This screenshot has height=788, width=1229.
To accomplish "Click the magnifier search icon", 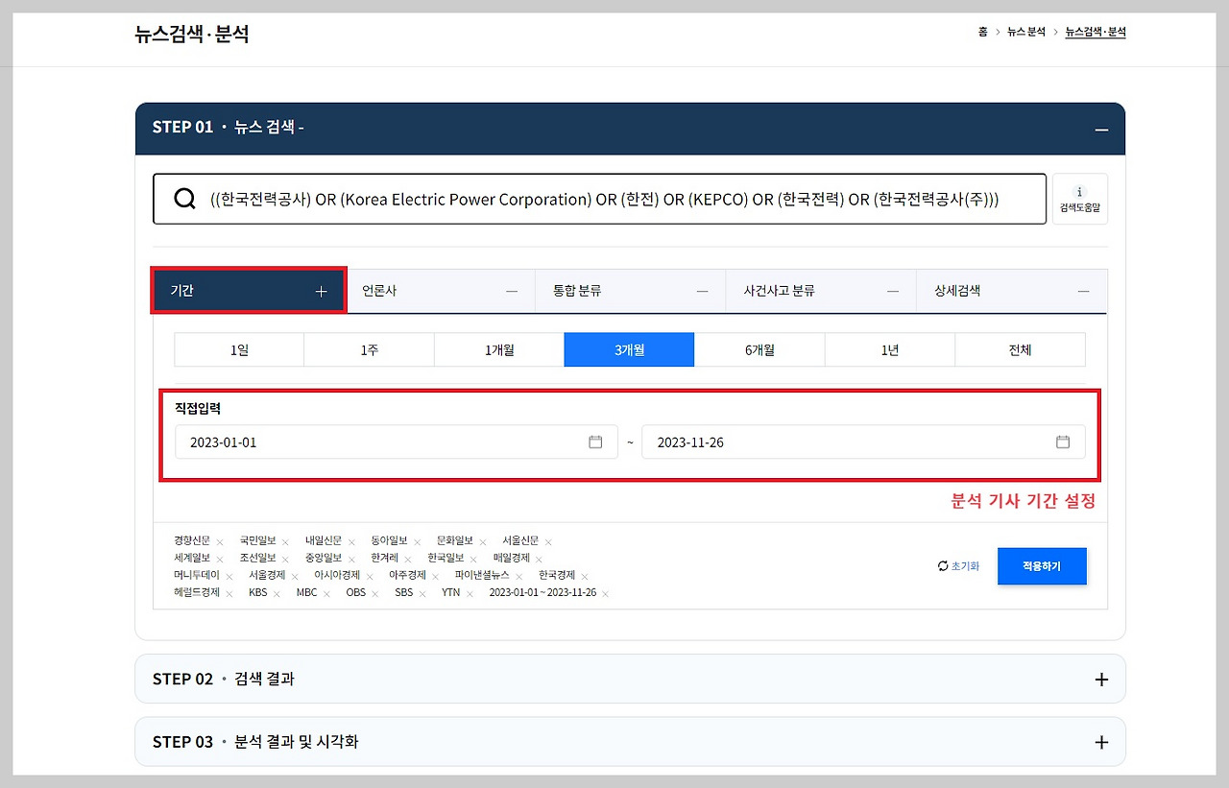I will pos(184,199).
